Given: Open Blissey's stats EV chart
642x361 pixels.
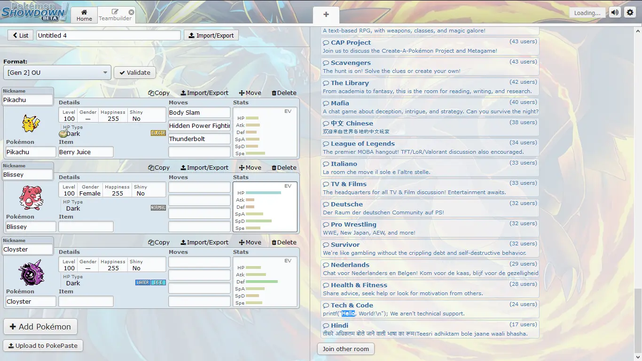Looking at the screenshot, I should click(265, 207).
